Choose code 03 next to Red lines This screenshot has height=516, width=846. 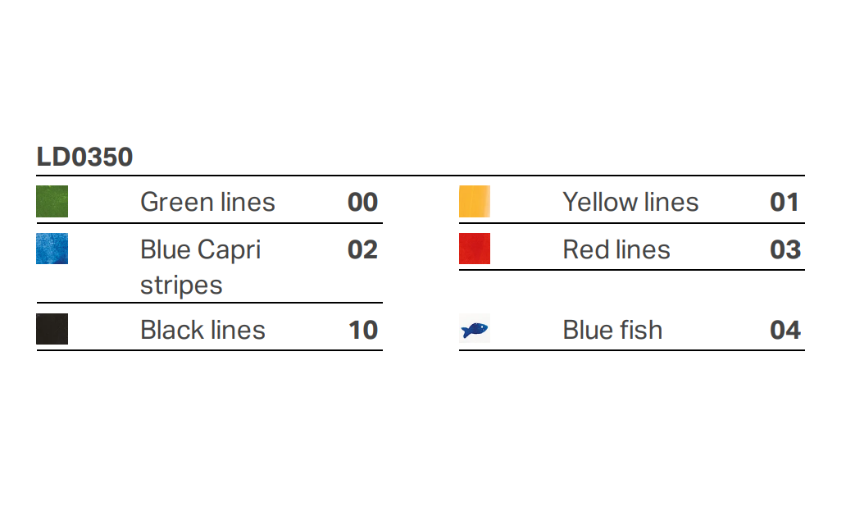tap(785, 249)
